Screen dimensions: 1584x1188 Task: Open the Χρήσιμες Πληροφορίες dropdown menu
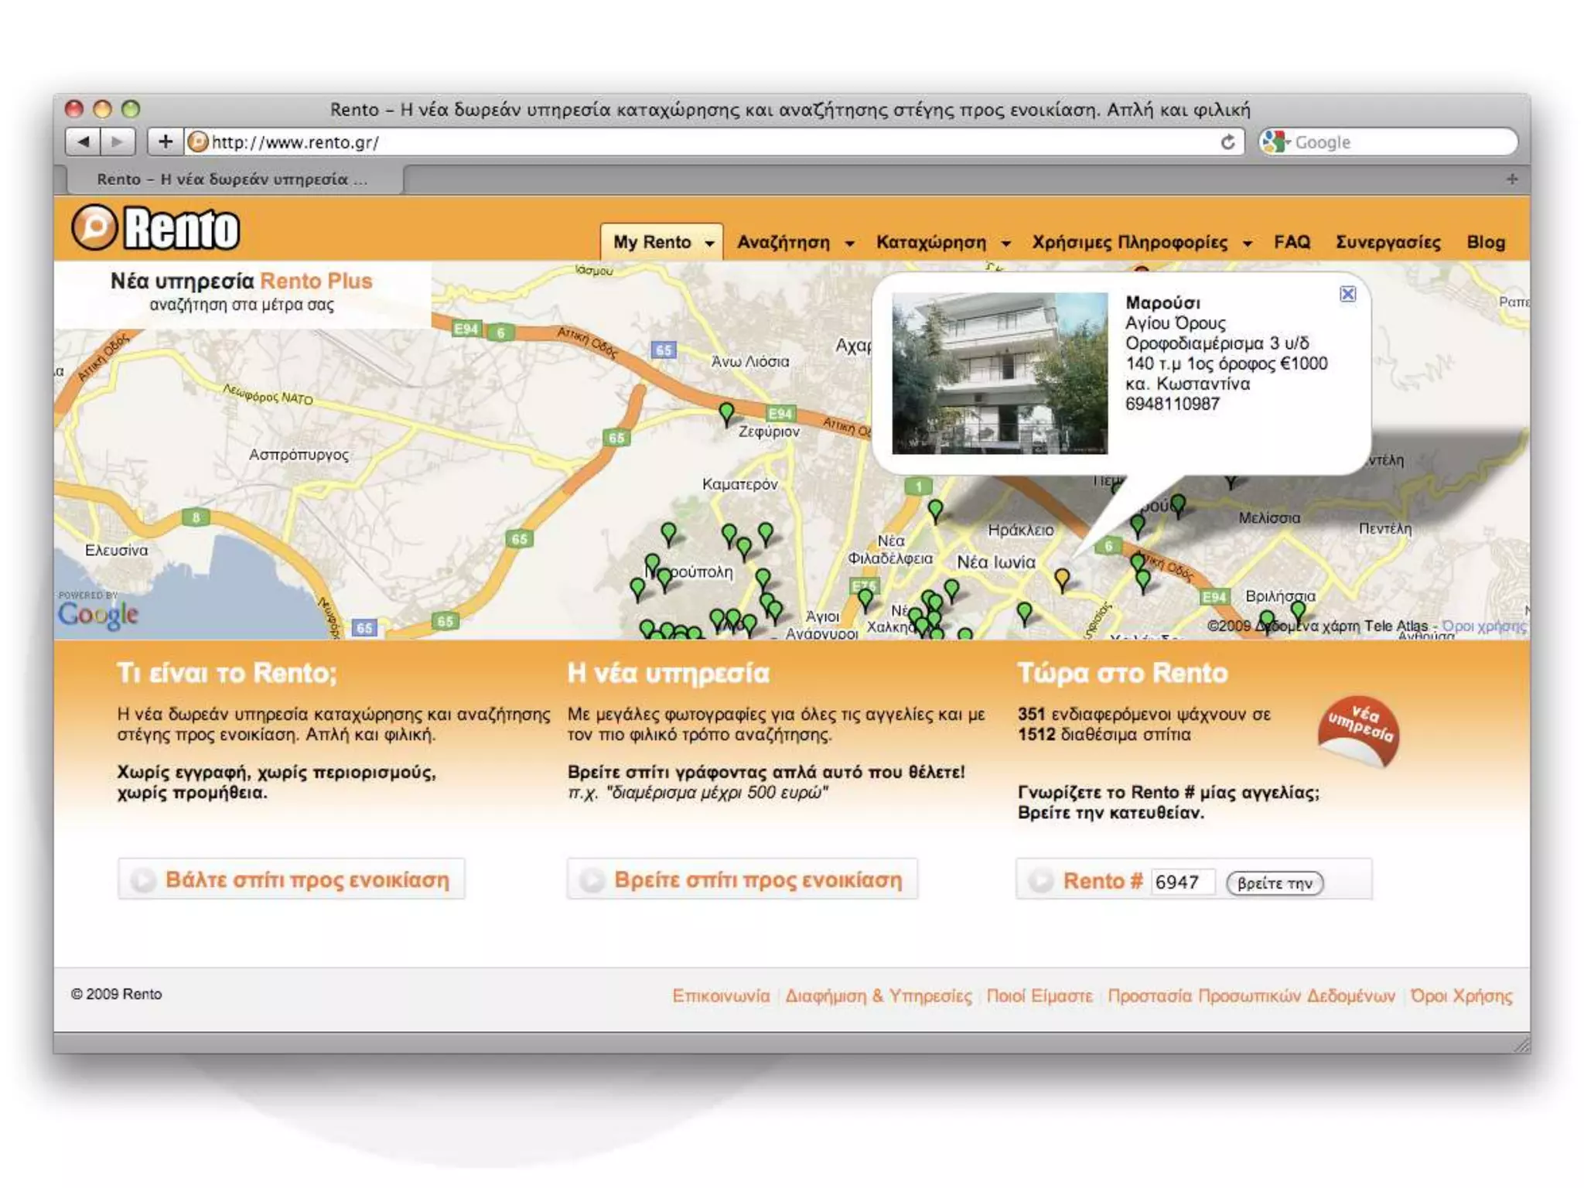click(x=1141, y=242)
